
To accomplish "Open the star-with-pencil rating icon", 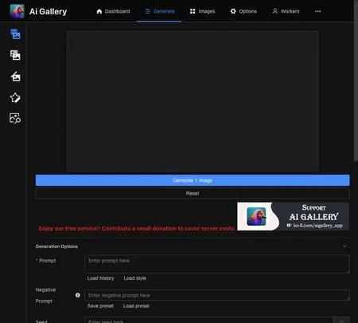I will [x=15, y=97].
